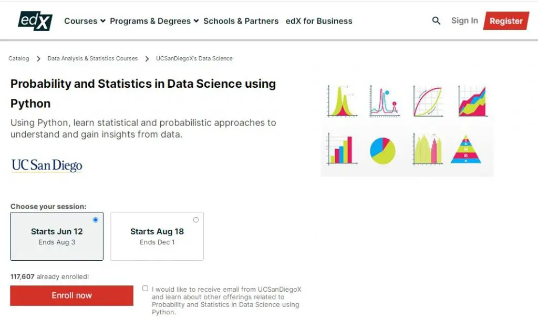Viewport: 538px width, 318px height.
Task: Click the pyramid chart graphic
Action: (x=467, y=150)
